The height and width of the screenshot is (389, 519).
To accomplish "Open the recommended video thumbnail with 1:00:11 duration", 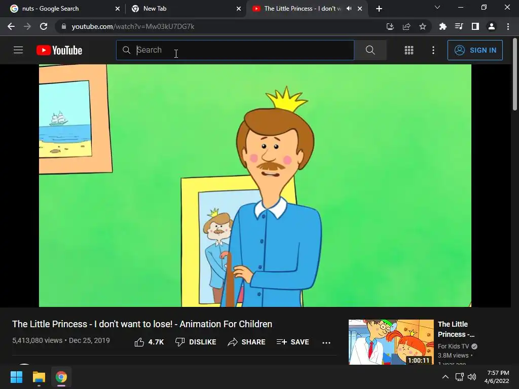I will (391, 342).
